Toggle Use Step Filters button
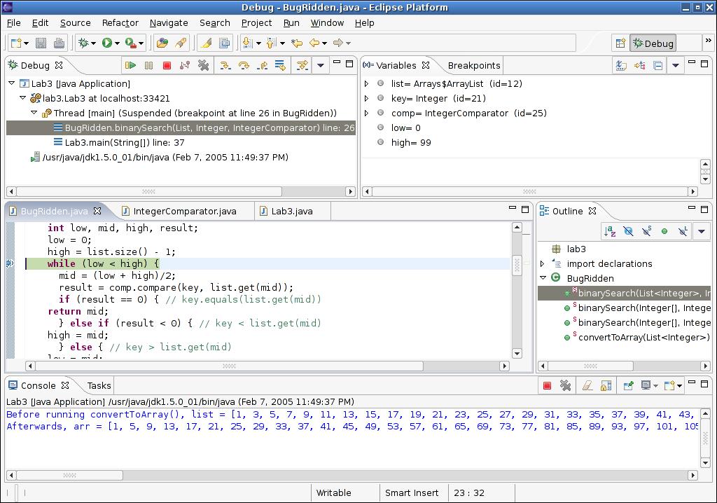 [x=302, y=65]
